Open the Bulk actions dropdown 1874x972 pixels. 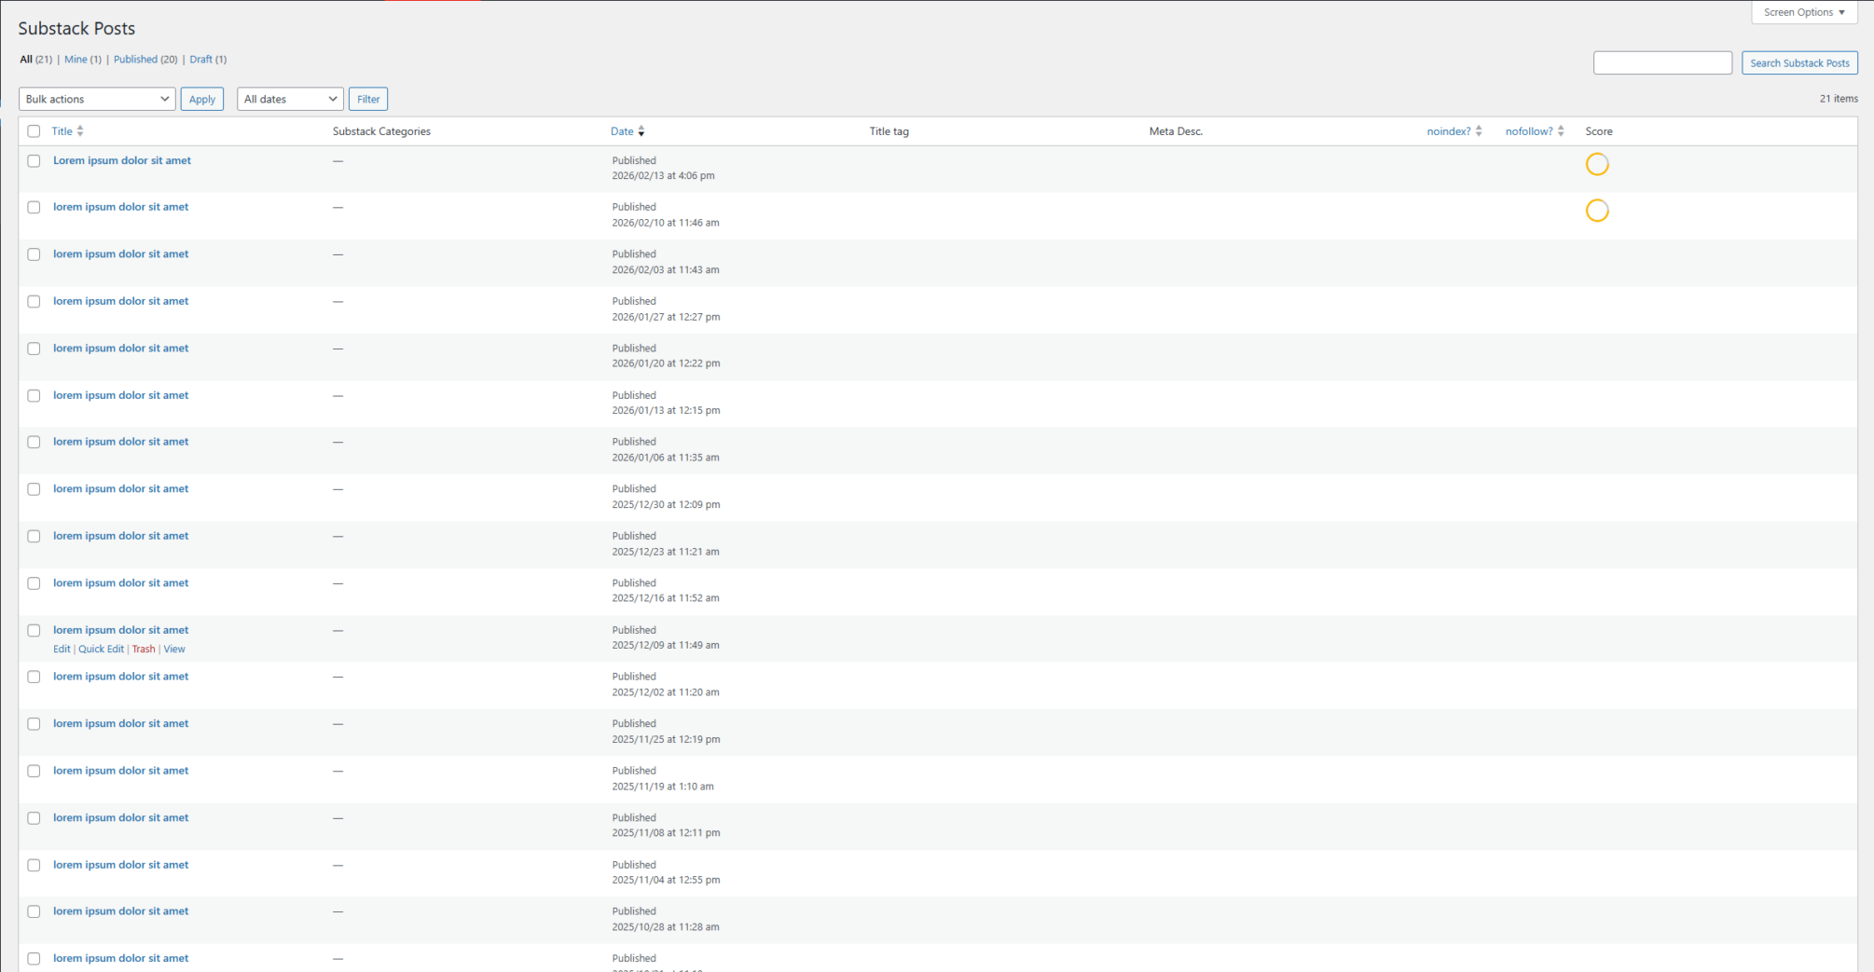[97, 99]
